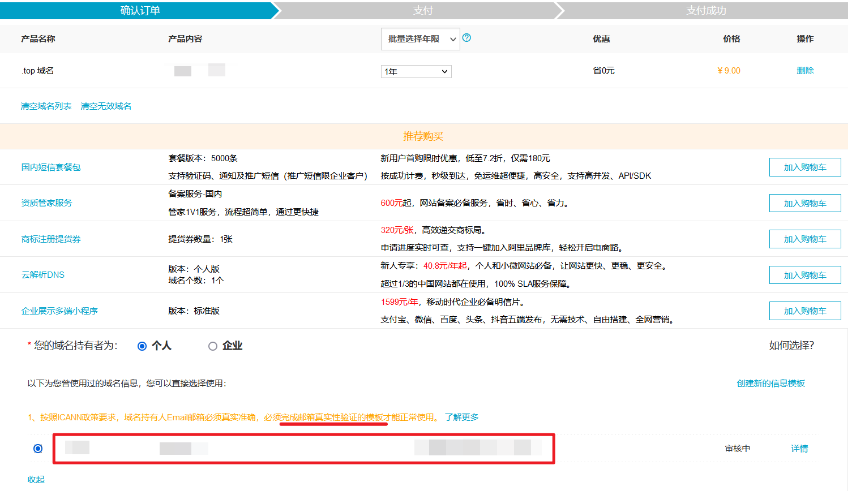The height and width of the screenshot is (491, 852).
Task: Open the 资质管家服务 link
Action: pyautogui.click(x=46, y=203)
